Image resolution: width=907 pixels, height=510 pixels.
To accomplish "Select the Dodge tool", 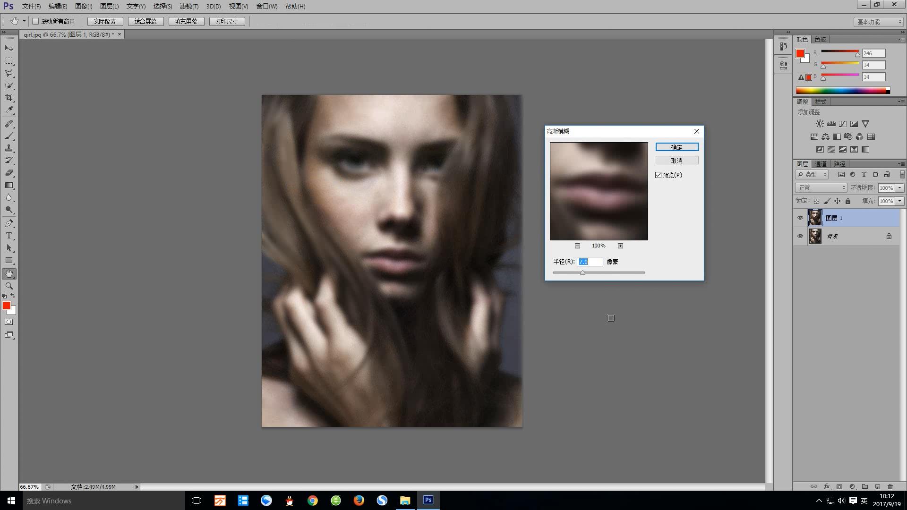I will click(9, 210).
